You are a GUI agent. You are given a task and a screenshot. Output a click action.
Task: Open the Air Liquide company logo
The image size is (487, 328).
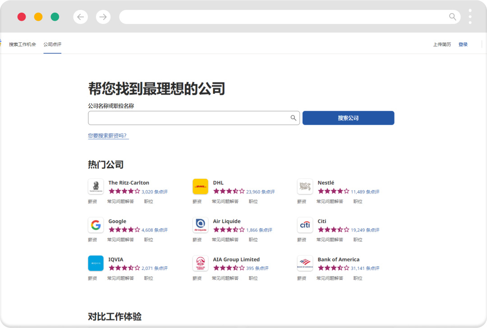coord(200,225)
